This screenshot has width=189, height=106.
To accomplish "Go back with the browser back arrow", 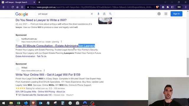I will (x=3, y=7).
